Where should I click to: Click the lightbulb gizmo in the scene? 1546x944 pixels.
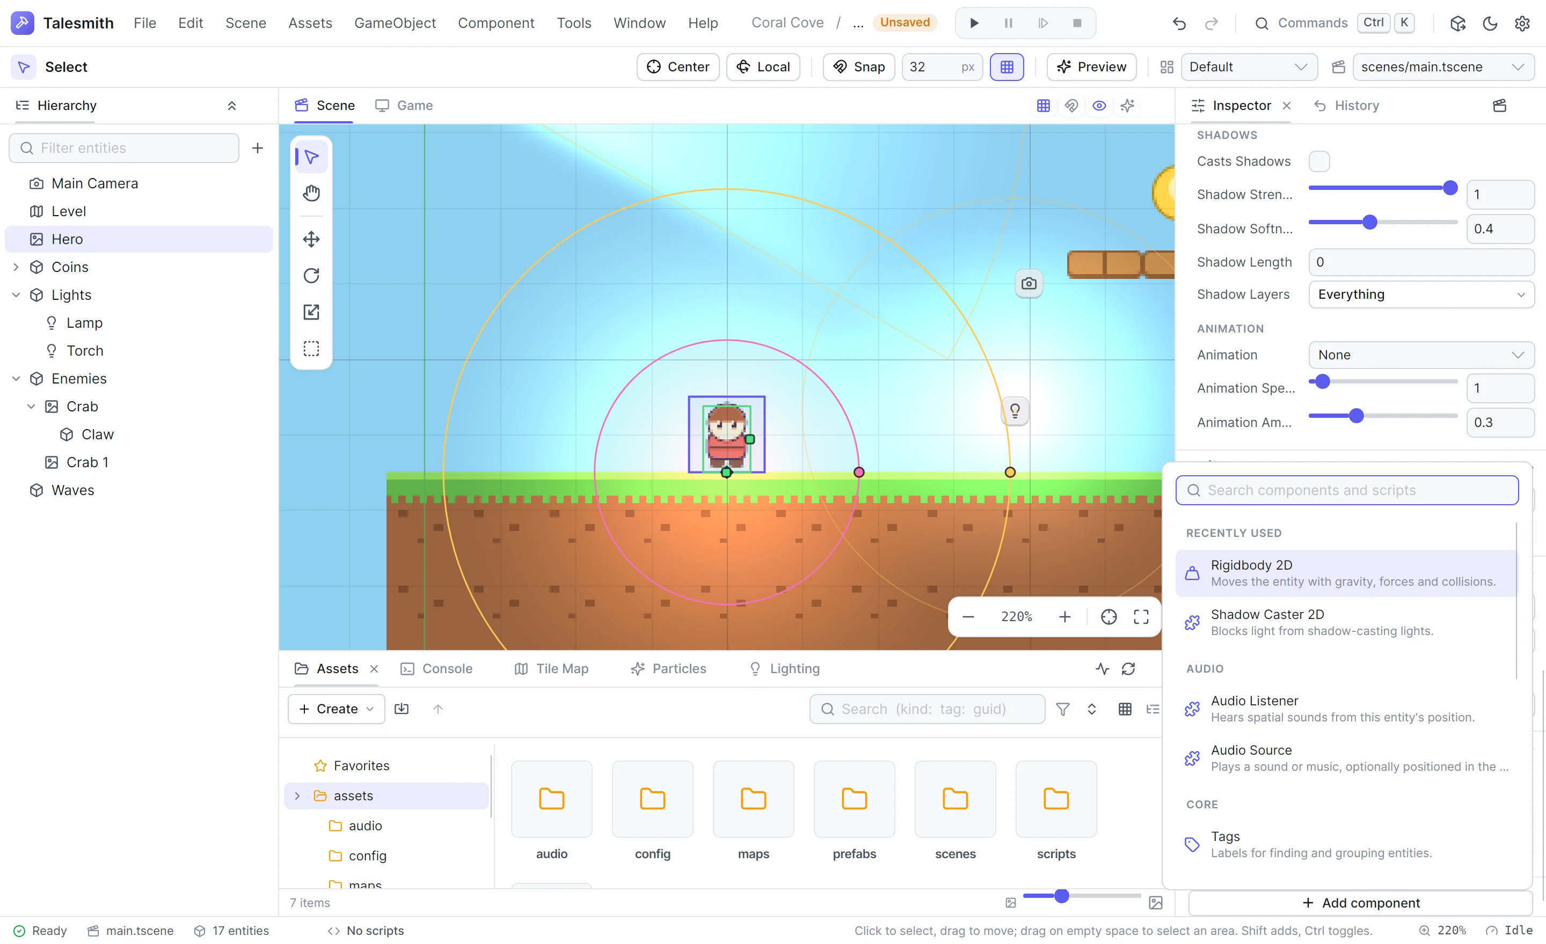pyautogui.click(x=1015, y=411)
